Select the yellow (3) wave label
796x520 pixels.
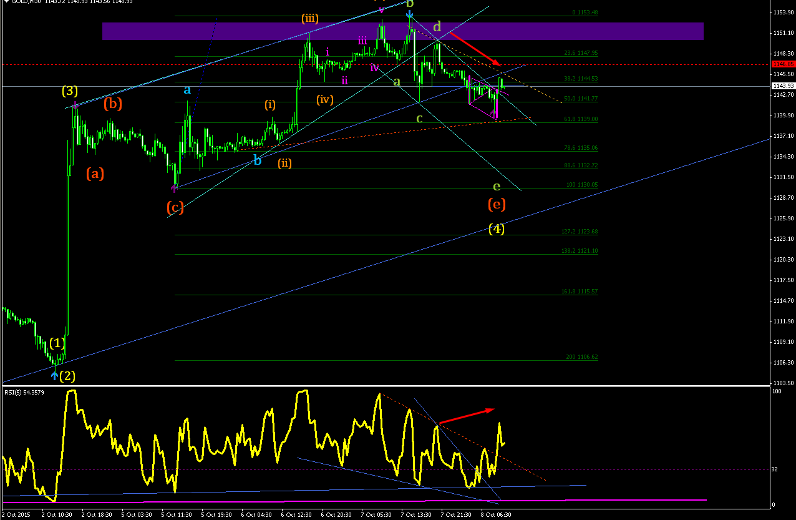coord(70,91)
